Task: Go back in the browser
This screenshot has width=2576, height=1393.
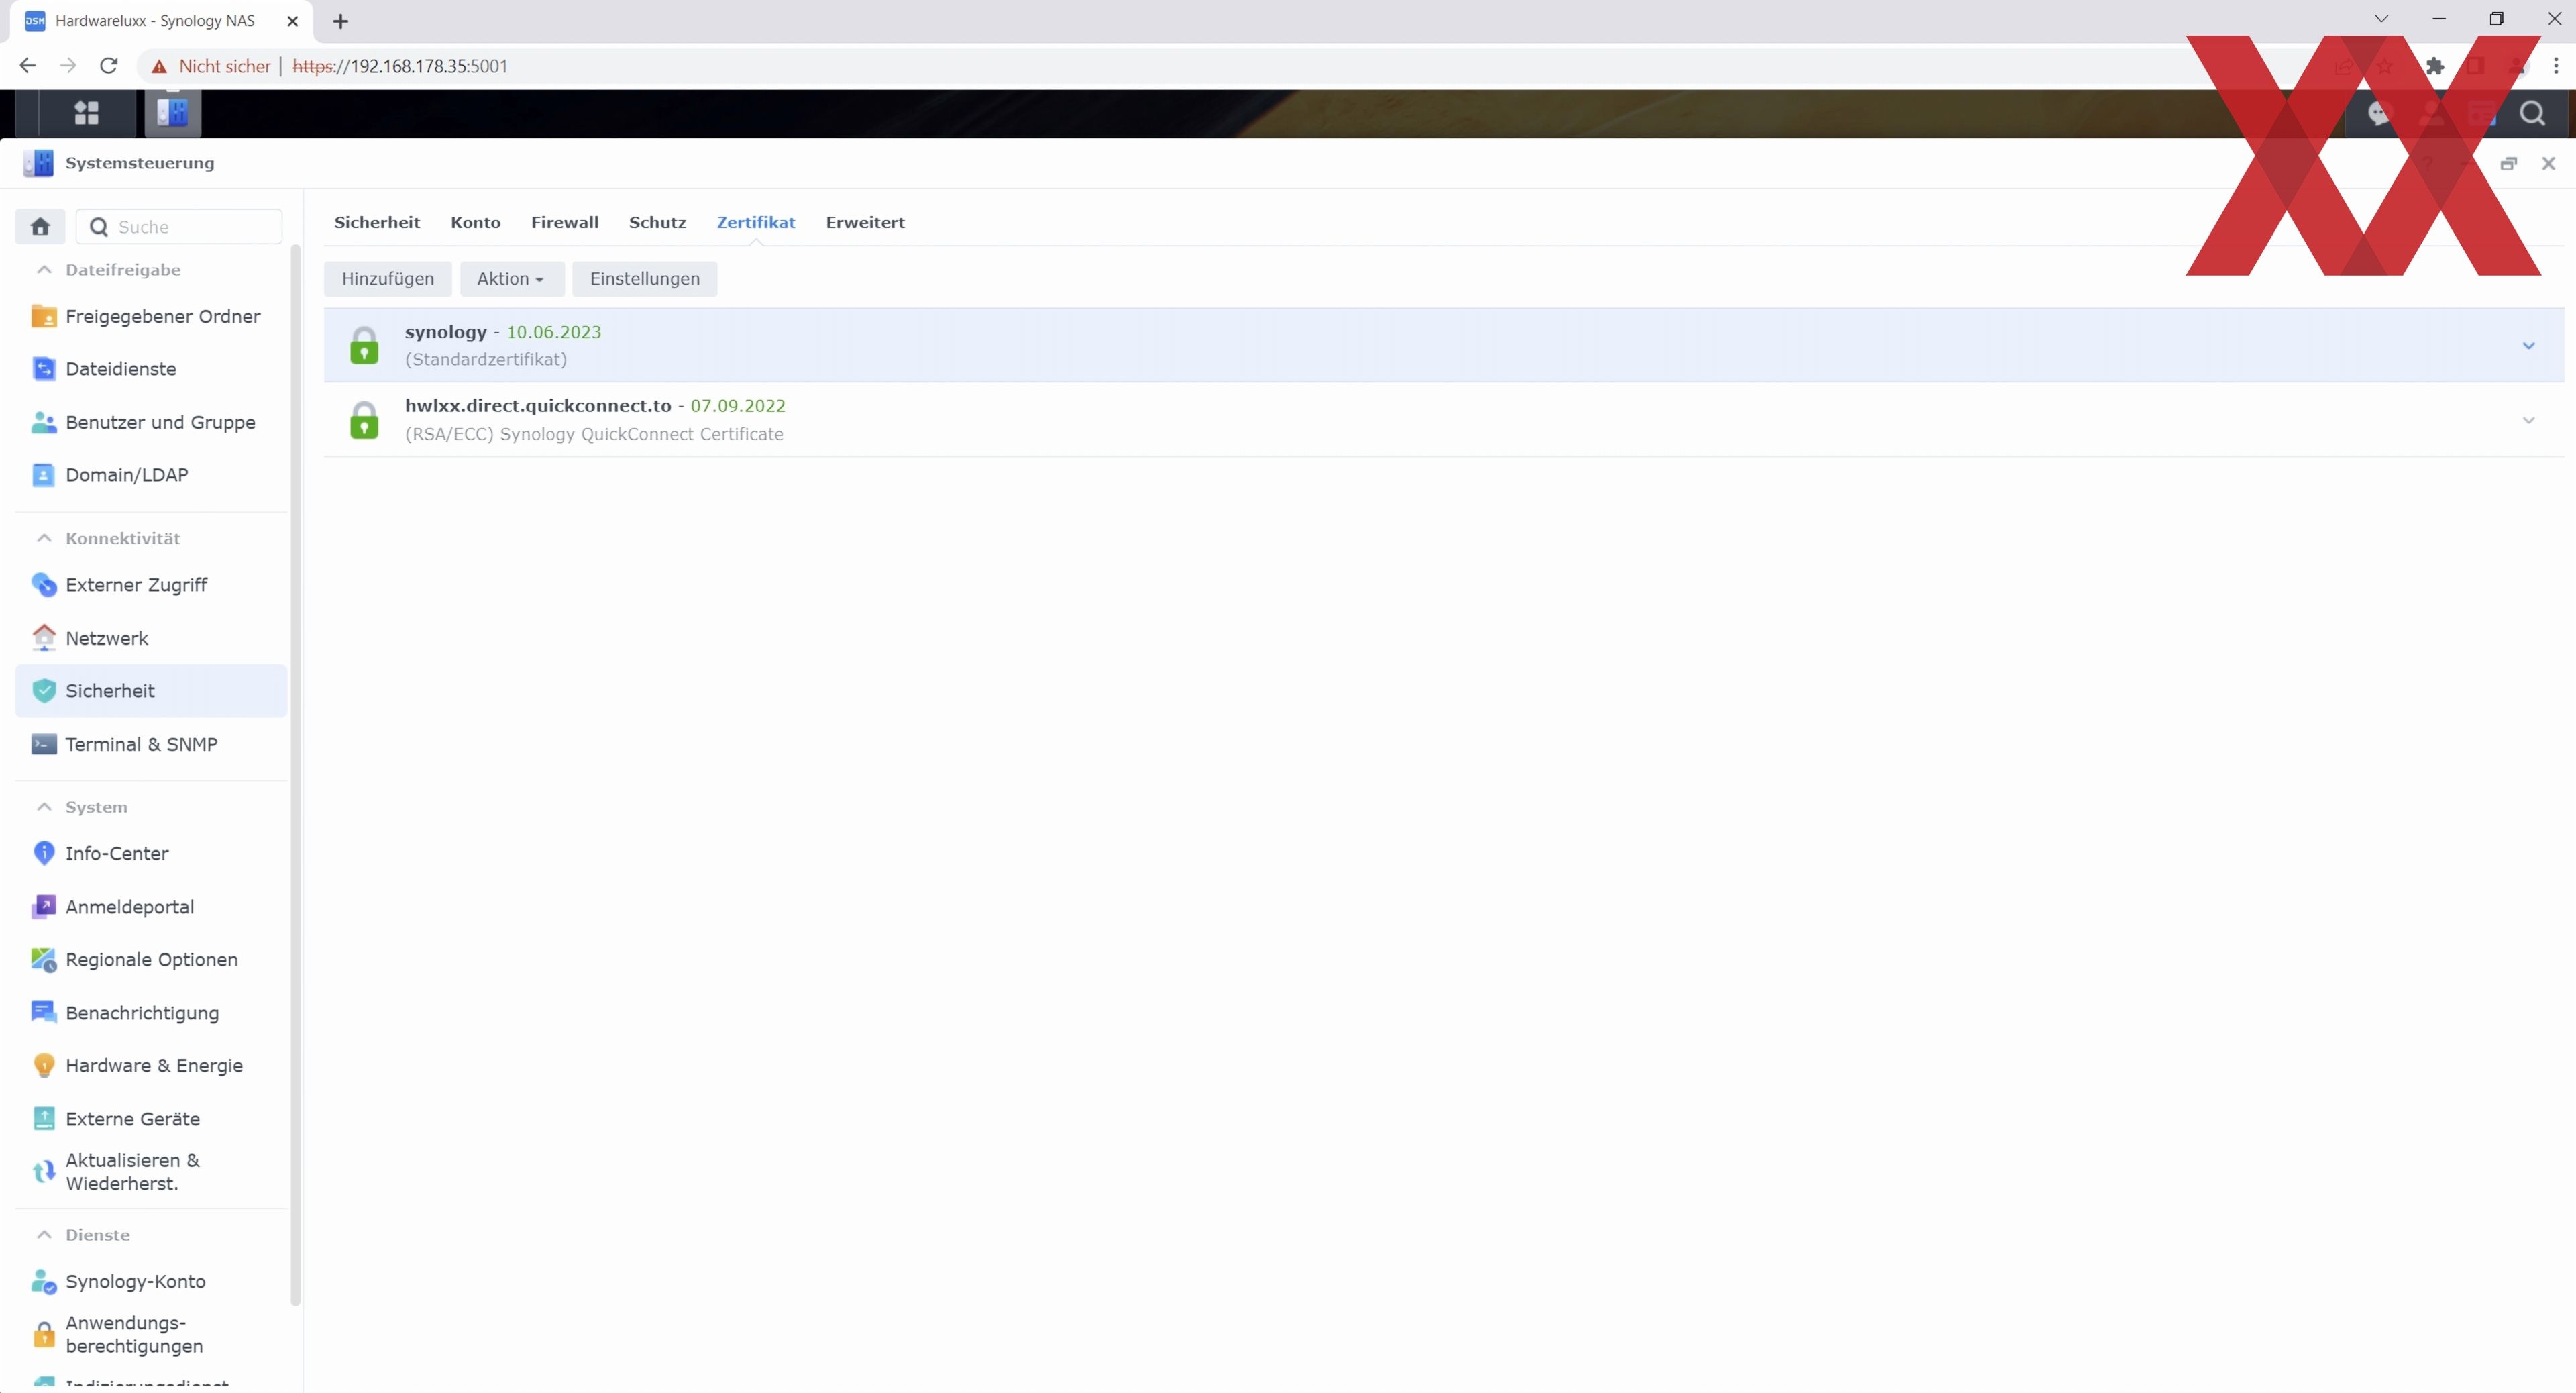Action: coord(28,66)
